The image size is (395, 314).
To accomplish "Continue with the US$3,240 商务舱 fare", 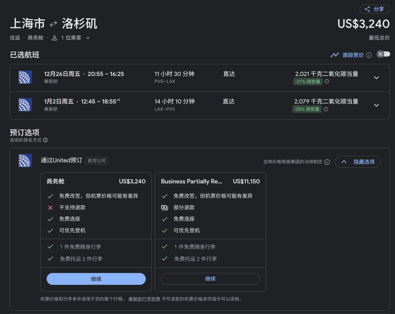I will point(96,279).
